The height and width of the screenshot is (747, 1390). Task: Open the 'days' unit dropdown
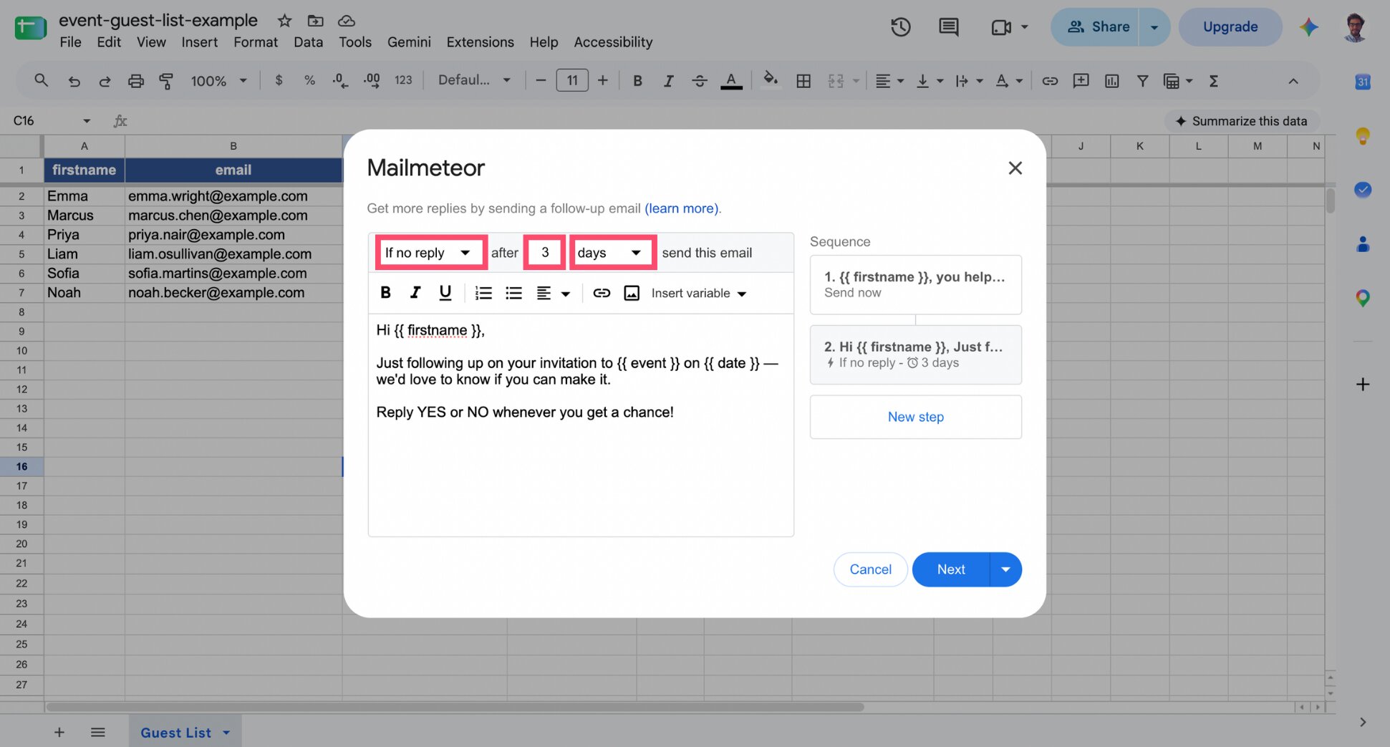pyautogui.click(x=612, y=252)
